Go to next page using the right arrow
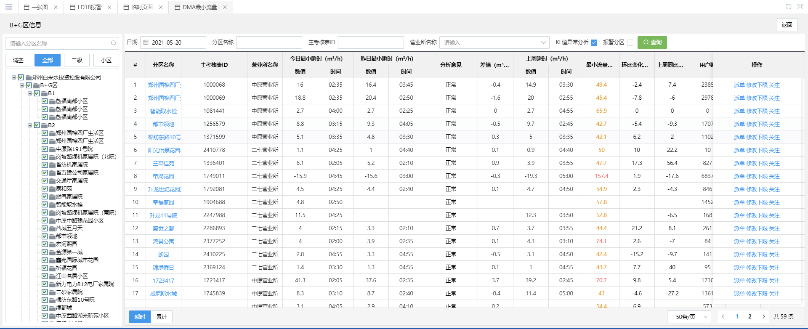This screenshot has width=808, height=329. 763,316
